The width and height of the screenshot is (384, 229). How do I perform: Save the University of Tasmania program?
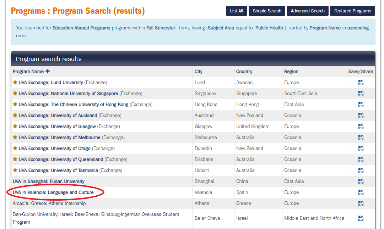click(x=361, y=171)
